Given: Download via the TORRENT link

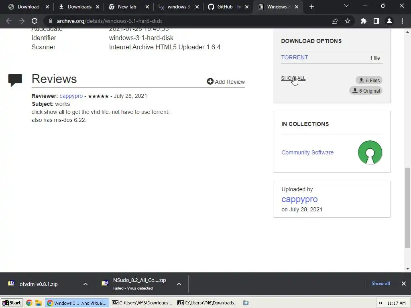Looking at the screenshot, I should point(294,57).
